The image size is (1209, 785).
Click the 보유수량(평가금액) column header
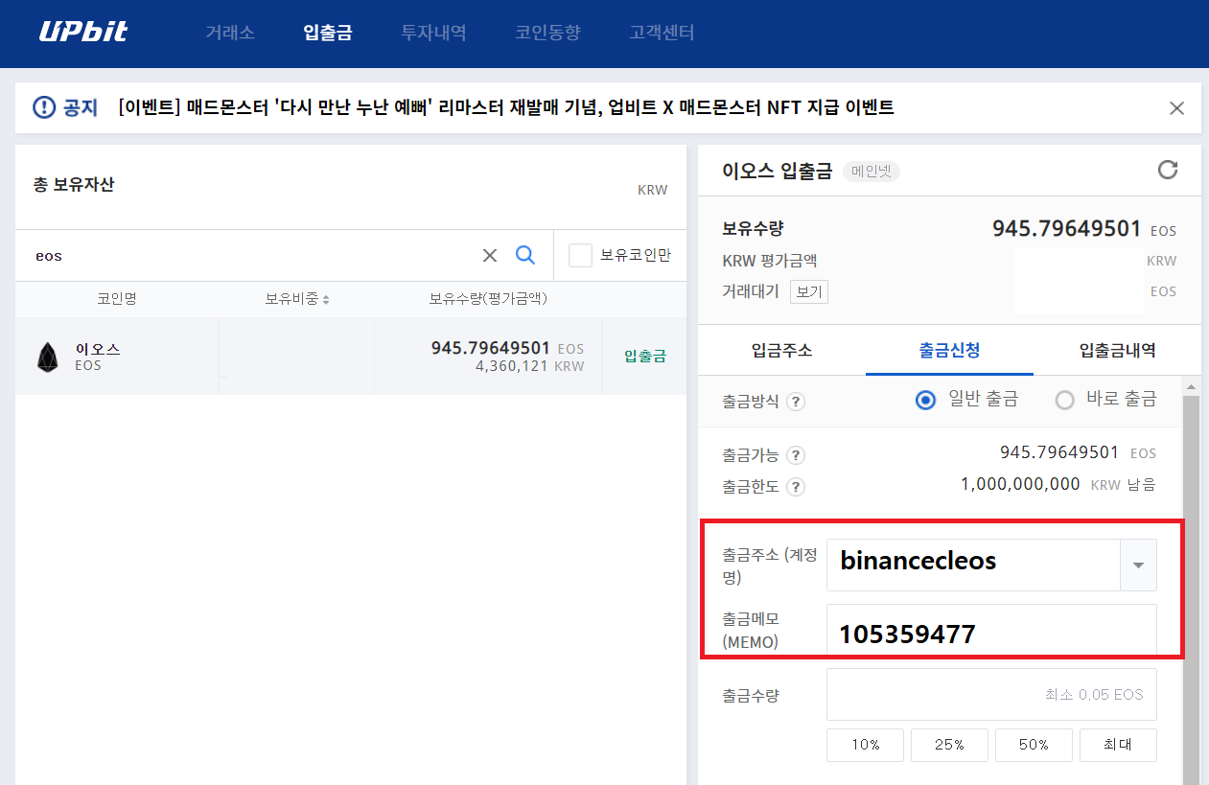pyautogui.click(x=488, y=299)
